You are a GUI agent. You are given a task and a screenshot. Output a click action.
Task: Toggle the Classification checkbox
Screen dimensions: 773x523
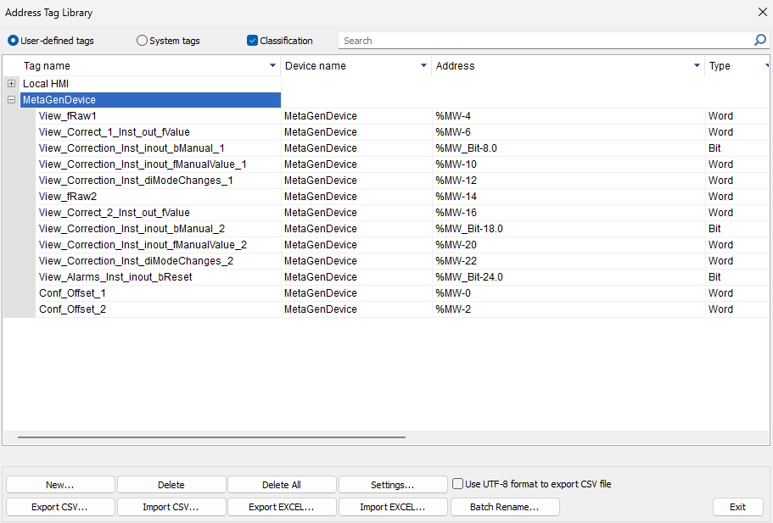pos(252,41)
